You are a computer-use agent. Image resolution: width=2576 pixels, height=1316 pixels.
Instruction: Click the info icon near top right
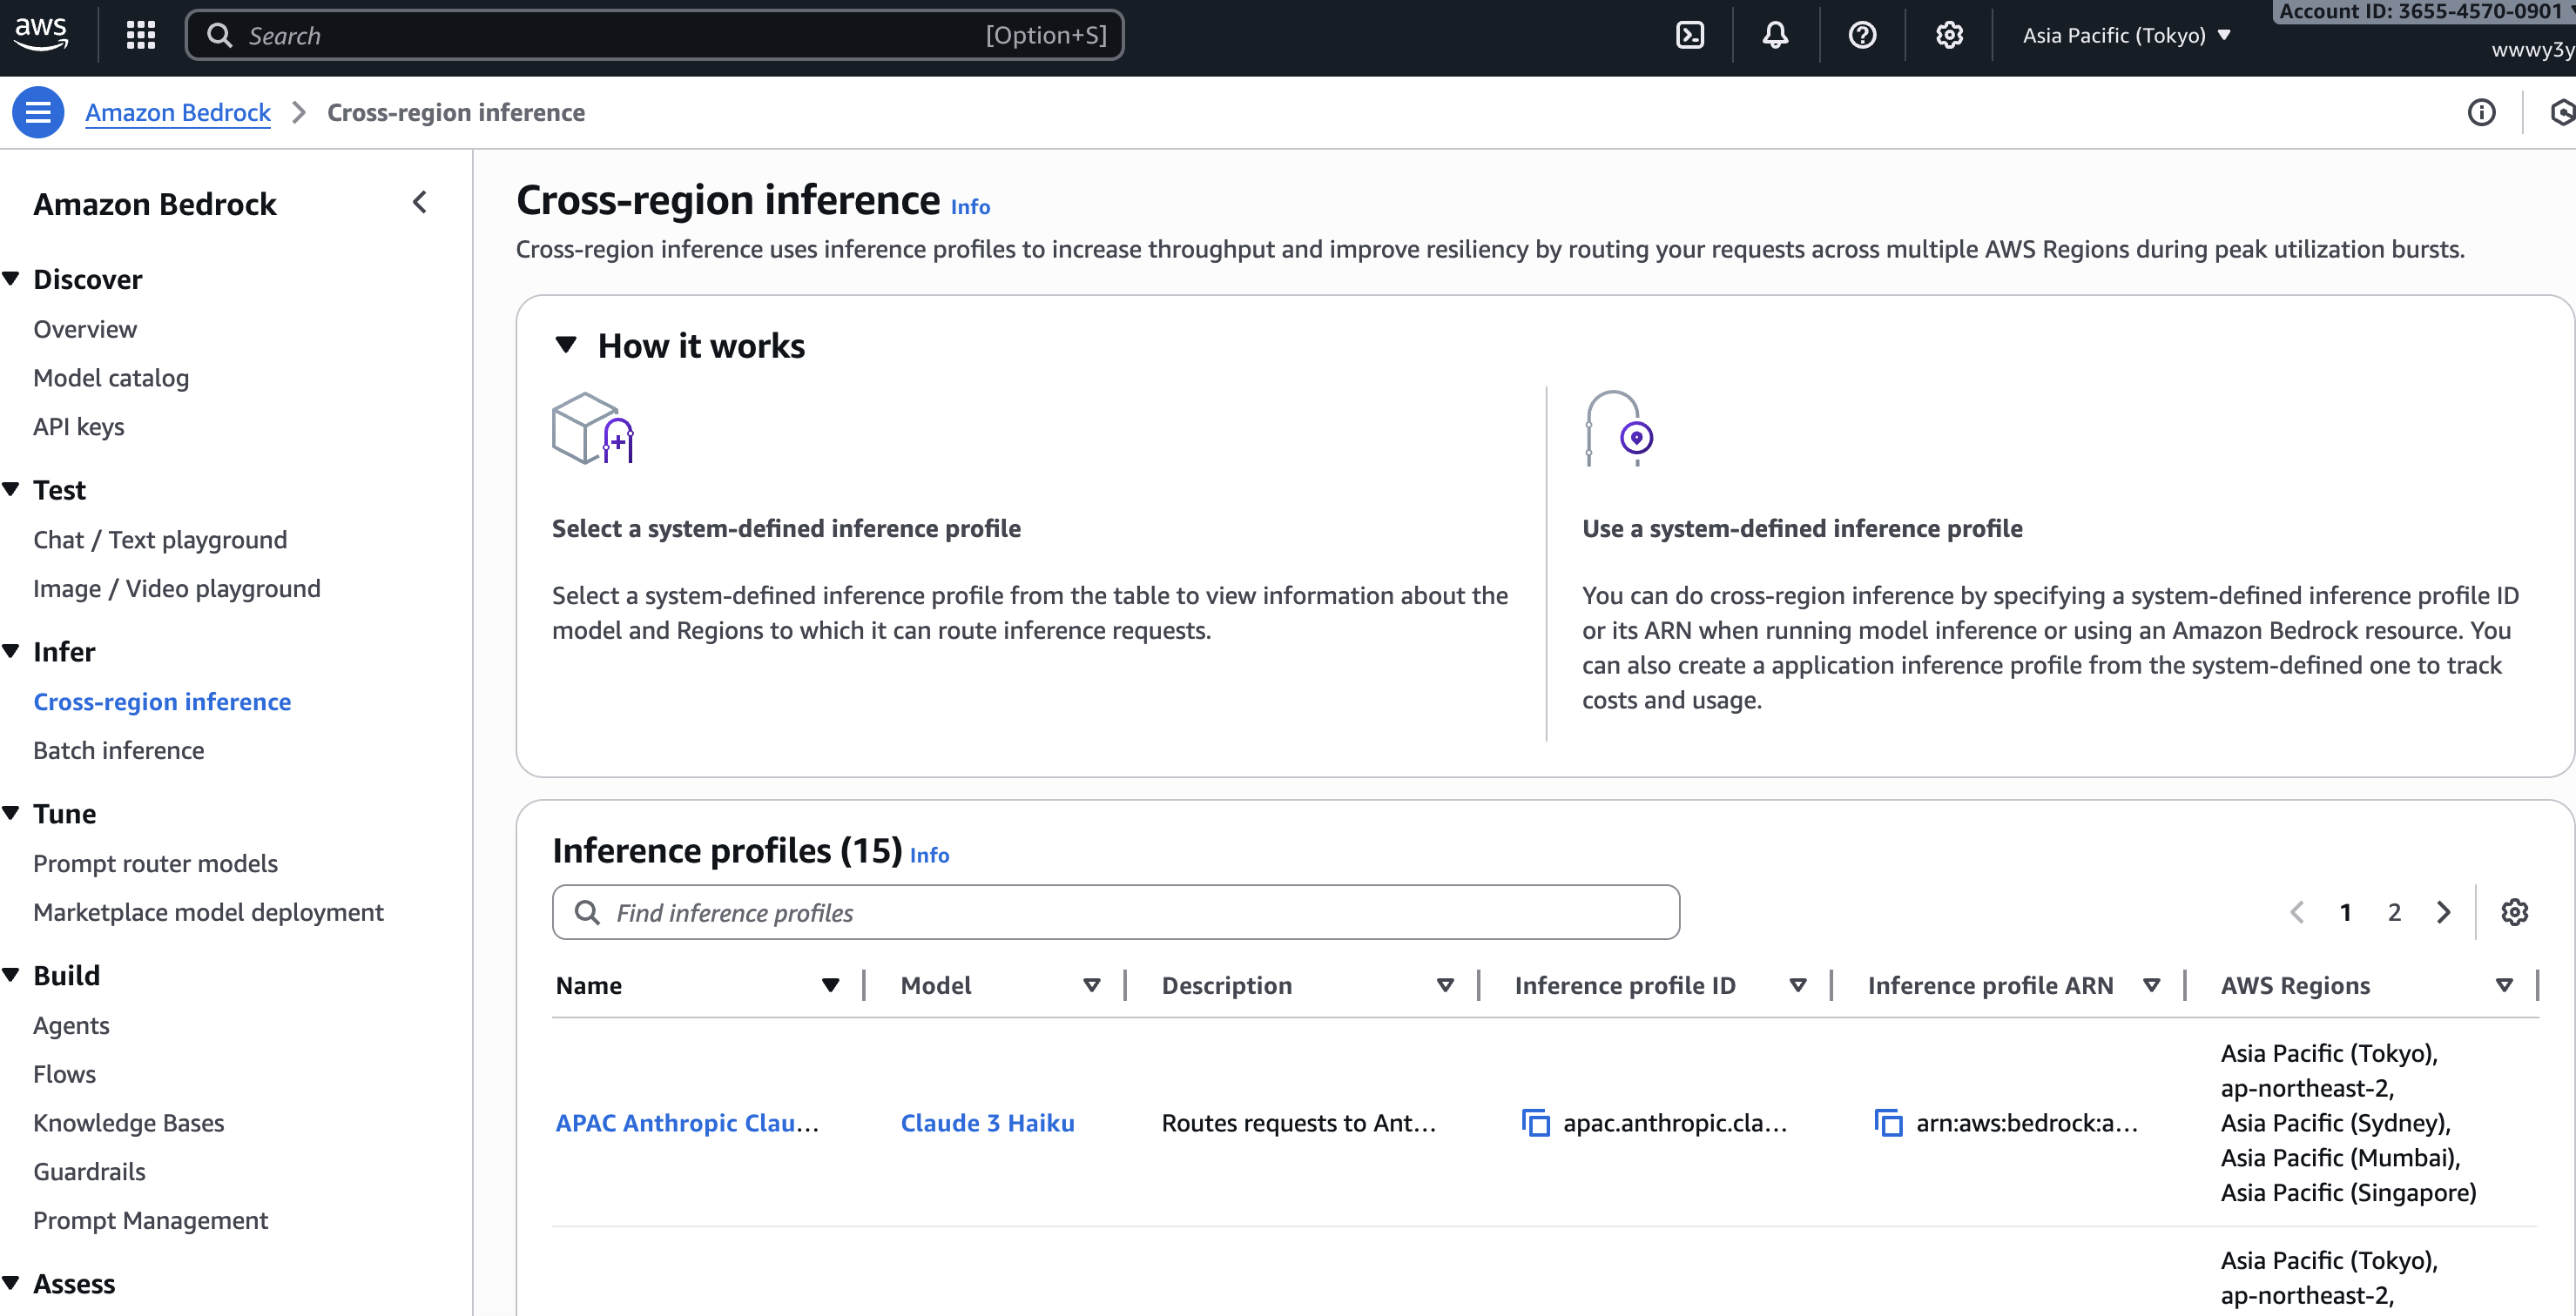click(2483, 112)
